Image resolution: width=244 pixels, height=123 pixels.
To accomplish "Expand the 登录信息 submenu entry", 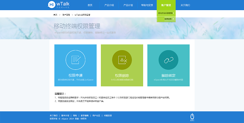I will pos(166,19).
